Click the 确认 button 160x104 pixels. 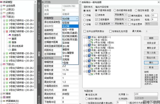point(151,63)
